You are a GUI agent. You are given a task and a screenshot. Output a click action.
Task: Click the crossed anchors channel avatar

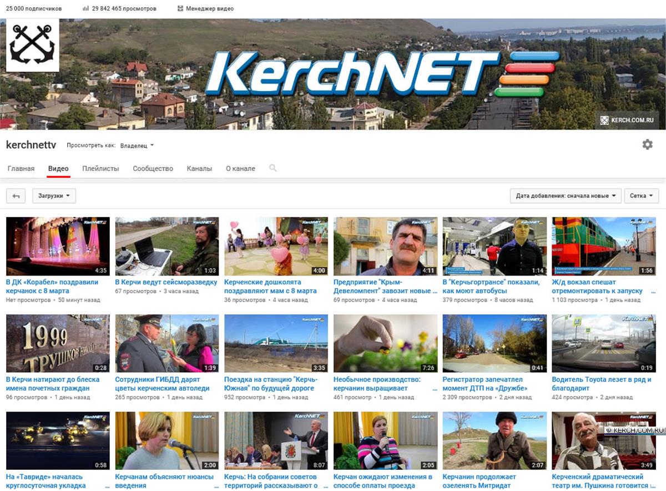pyautogui.click(x=33, y=45)
